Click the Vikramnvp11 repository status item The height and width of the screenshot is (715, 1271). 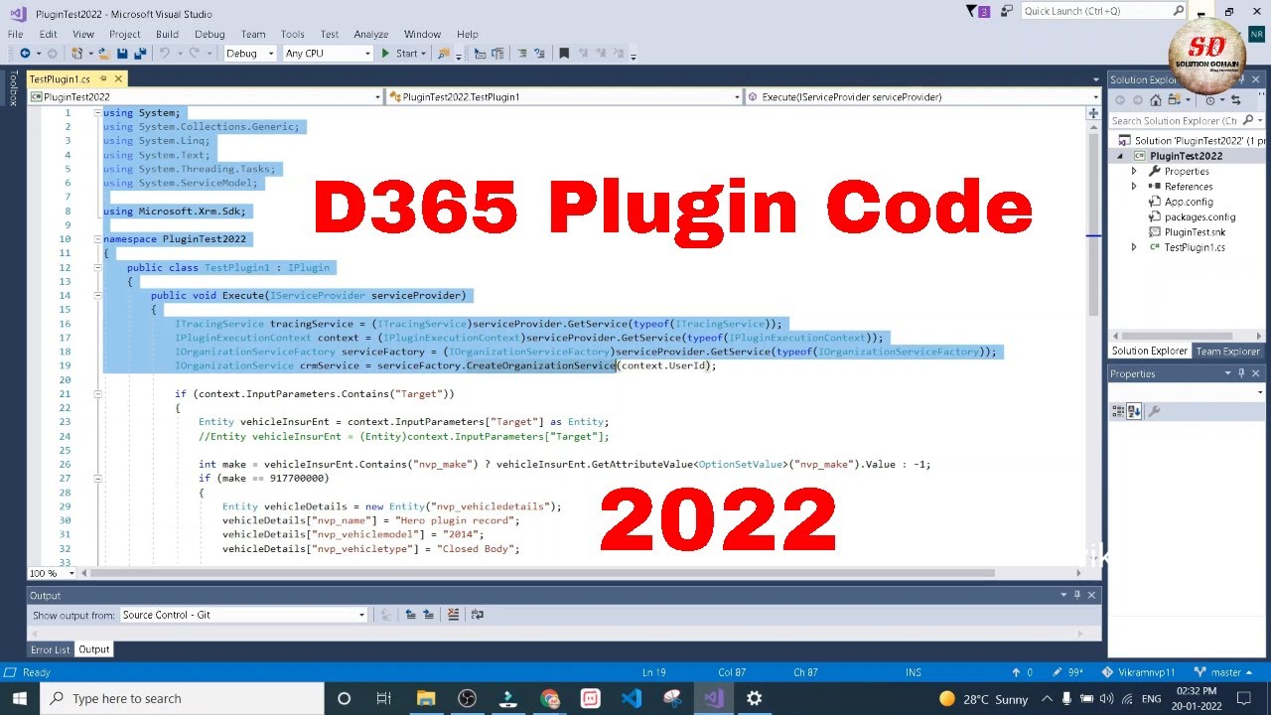pos(1140,672)
